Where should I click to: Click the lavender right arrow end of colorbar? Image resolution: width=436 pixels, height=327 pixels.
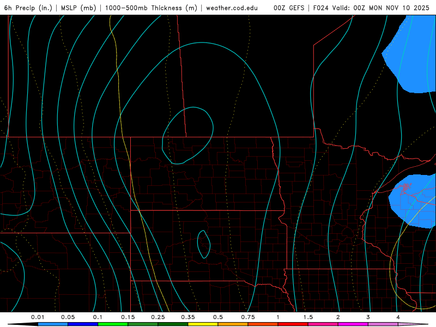click(413, 324)
